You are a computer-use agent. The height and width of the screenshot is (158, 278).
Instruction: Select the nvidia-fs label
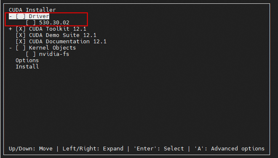(x=54, y=54)
